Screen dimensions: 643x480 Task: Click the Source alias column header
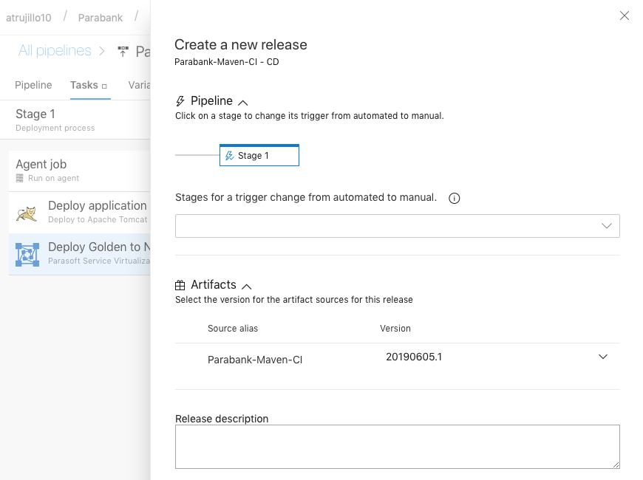pyautogui.click(x=233, y=329)
